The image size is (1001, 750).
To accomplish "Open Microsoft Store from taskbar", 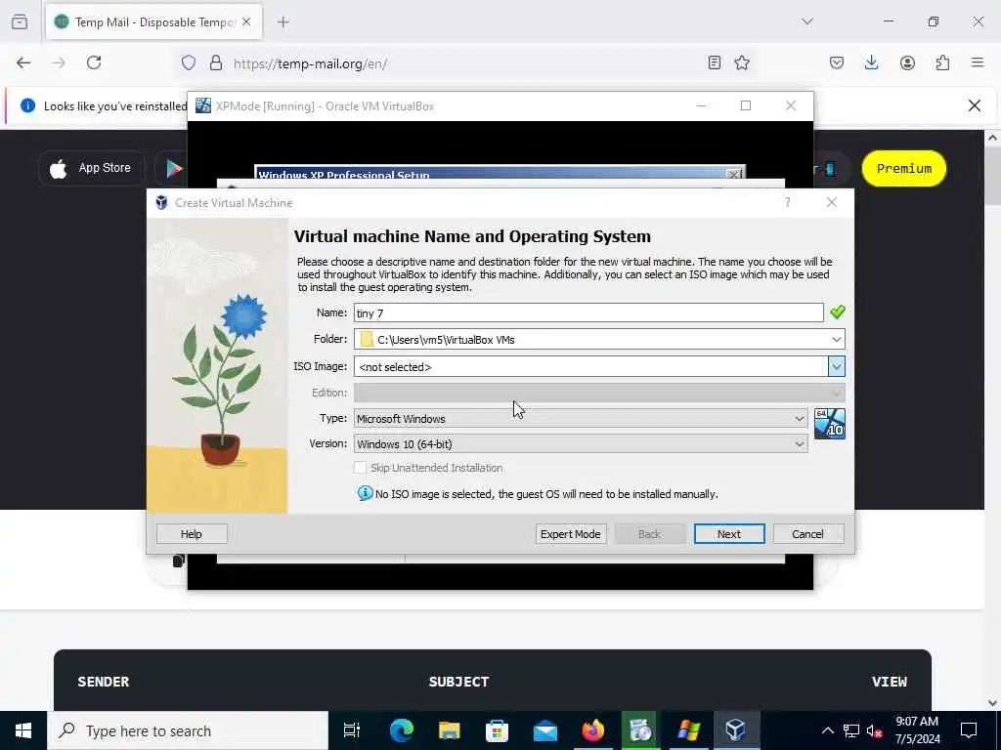I will click(497, 730).
